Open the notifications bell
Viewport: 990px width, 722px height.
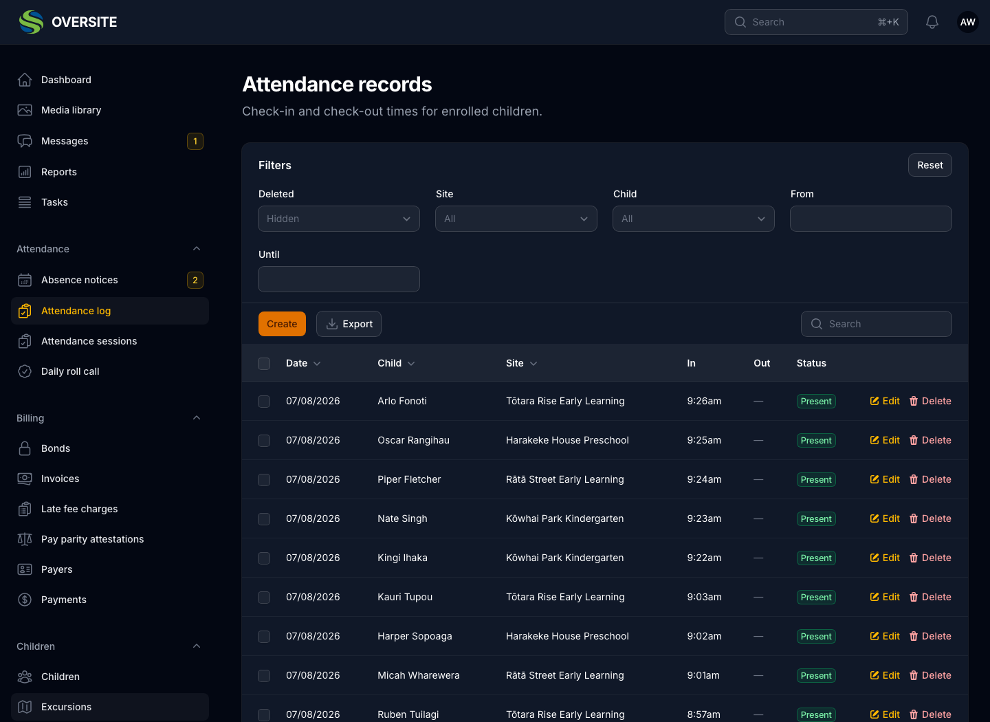point(932,22)
